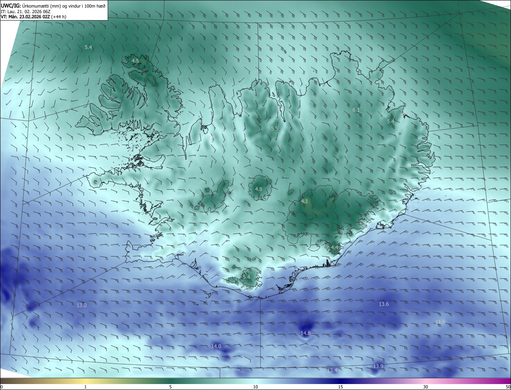
Task: Click the "VT: Mán. 23.02.2026 02Z (+44 h)" line
Action: (x=33, y=17)
